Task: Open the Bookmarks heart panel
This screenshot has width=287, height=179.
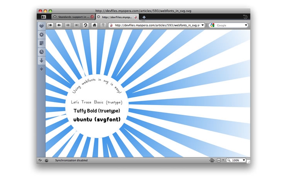Action: point(41,26)
